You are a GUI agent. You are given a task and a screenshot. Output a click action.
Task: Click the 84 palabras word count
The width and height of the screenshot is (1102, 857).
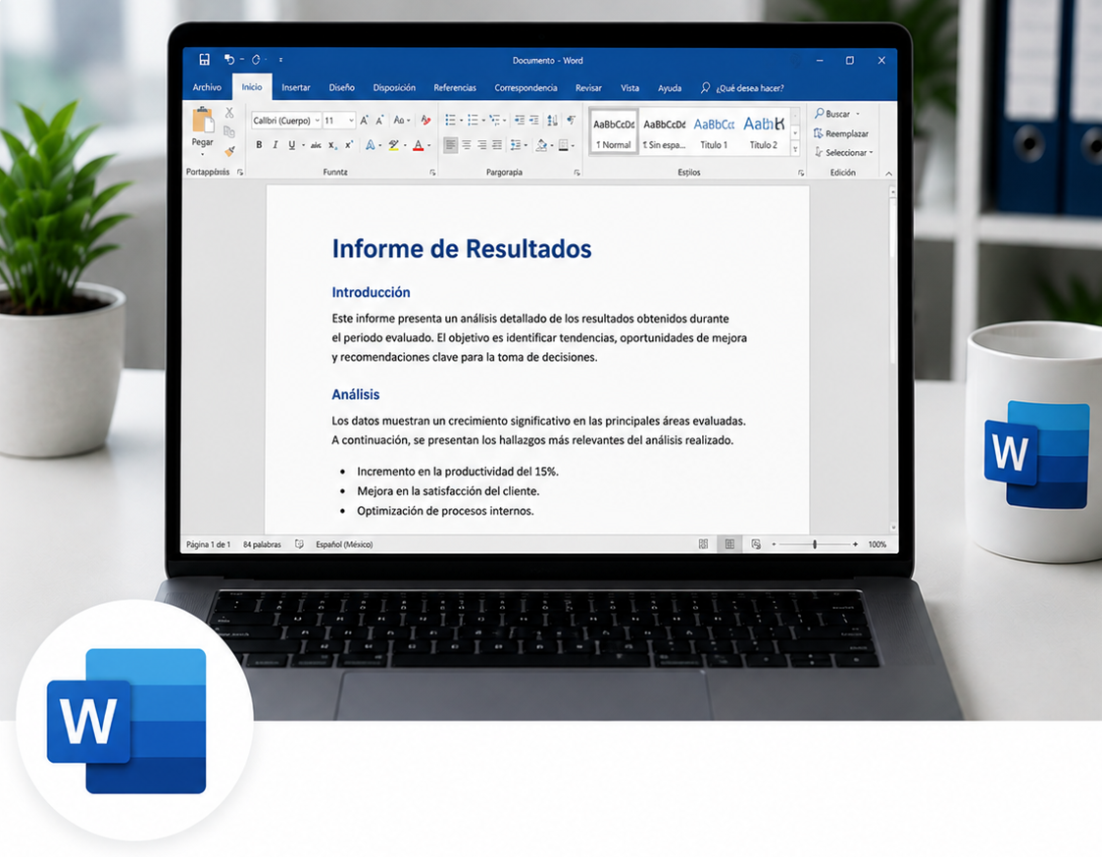point(262,544)
